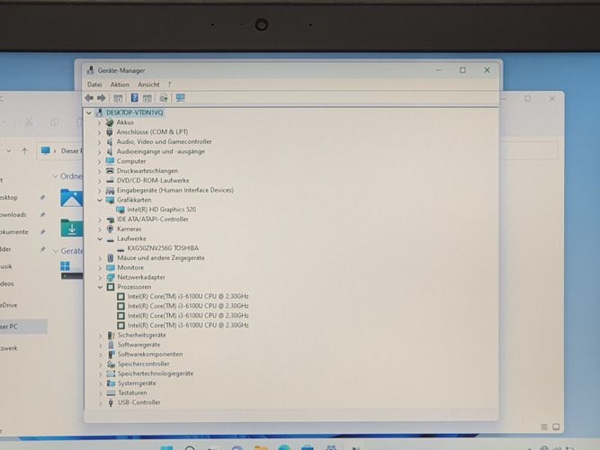
Task: Select Audioeingänge und -ausgänge
Action: point(161,151)
